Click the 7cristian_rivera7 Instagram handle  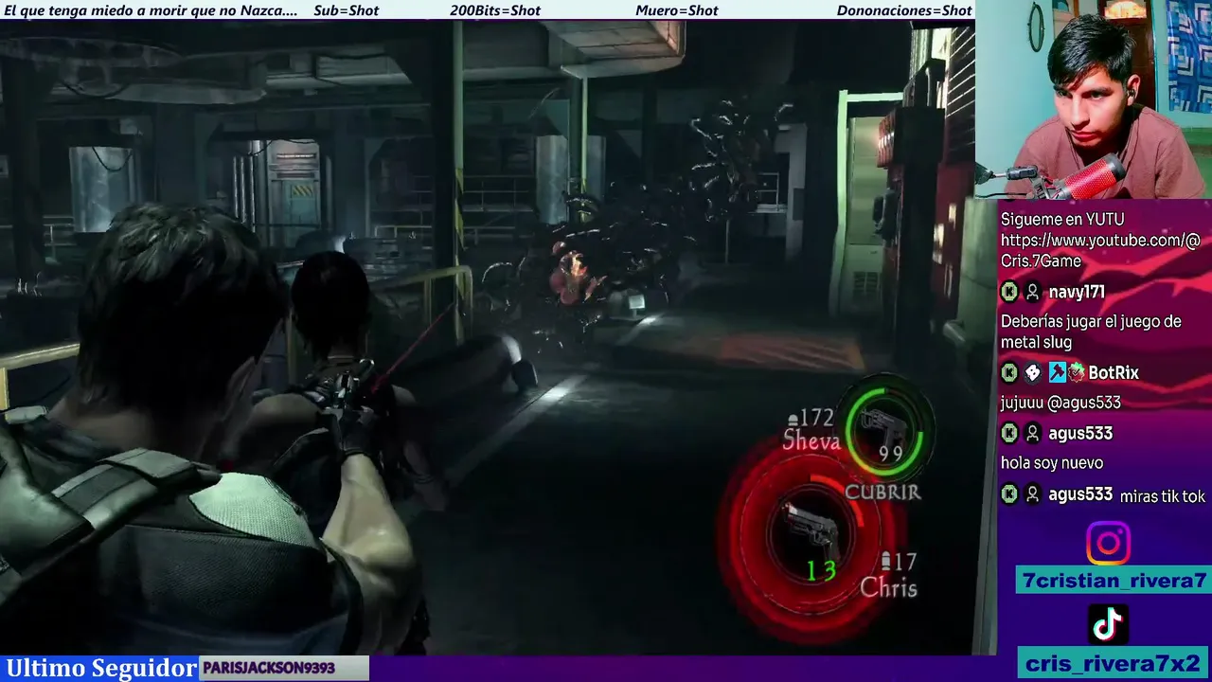coord(1113,581)
